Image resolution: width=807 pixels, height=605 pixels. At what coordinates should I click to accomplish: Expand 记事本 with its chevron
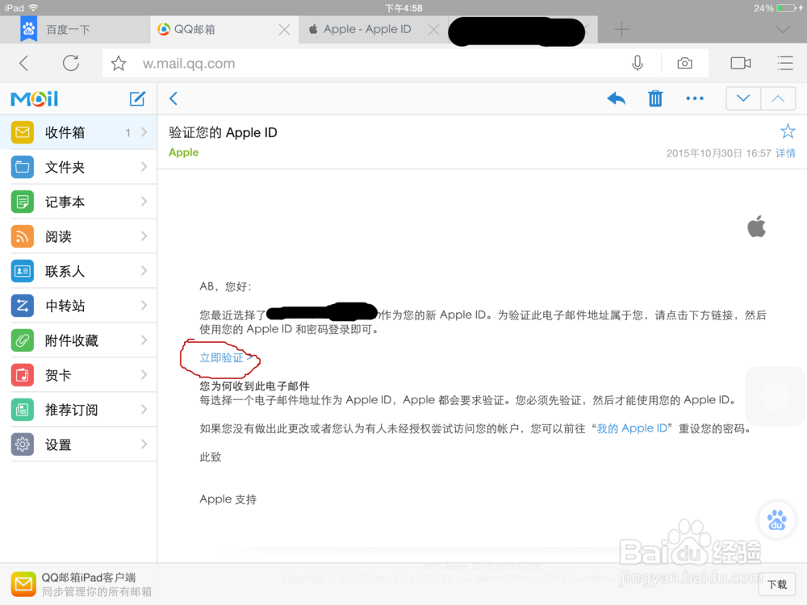(x=144, y=202)
